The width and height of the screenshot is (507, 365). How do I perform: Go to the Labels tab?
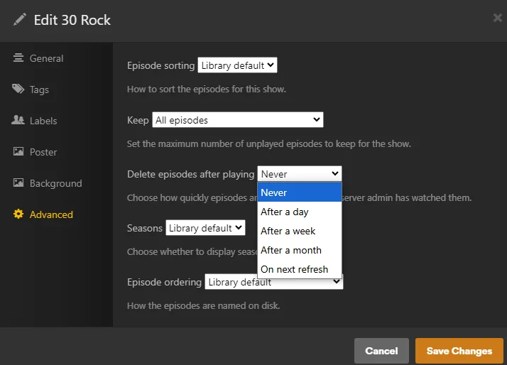[43, 121]
